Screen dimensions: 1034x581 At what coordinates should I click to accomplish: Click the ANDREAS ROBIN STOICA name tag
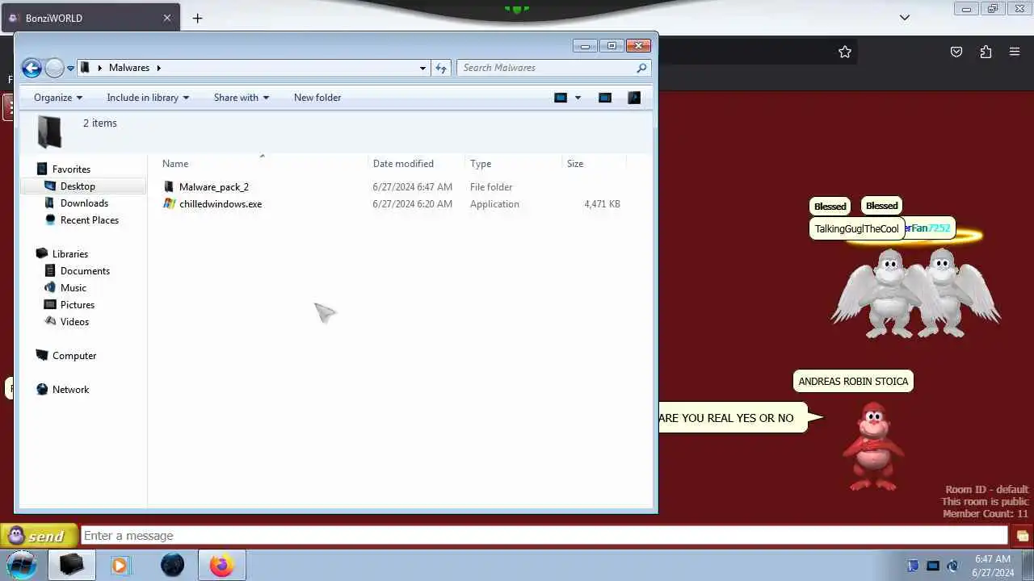point(853,382)
